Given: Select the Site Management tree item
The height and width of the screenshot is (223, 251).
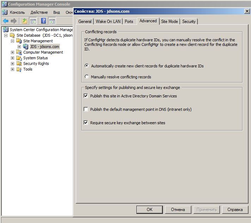Looking at the screenshot, I should pos(38,41).
